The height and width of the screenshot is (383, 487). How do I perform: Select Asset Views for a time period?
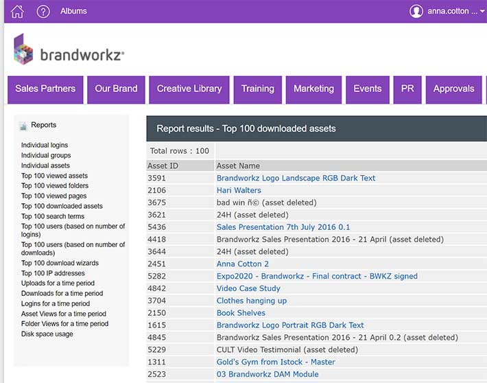pyautogui.click(x=63, y=314)
